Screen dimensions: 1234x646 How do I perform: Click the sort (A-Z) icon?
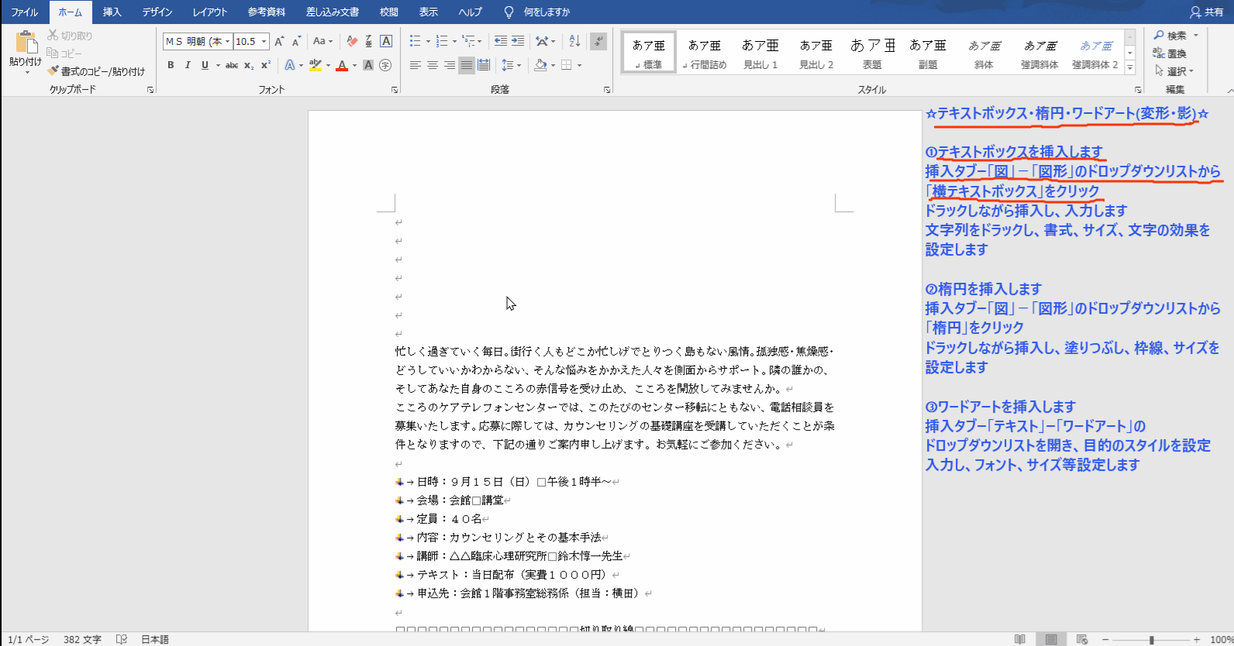(x=574, y=41)
